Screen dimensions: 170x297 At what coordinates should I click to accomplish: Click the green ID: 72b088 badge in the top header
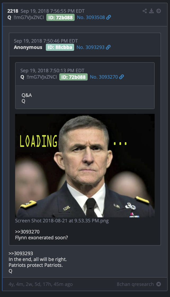pos(60,17)
